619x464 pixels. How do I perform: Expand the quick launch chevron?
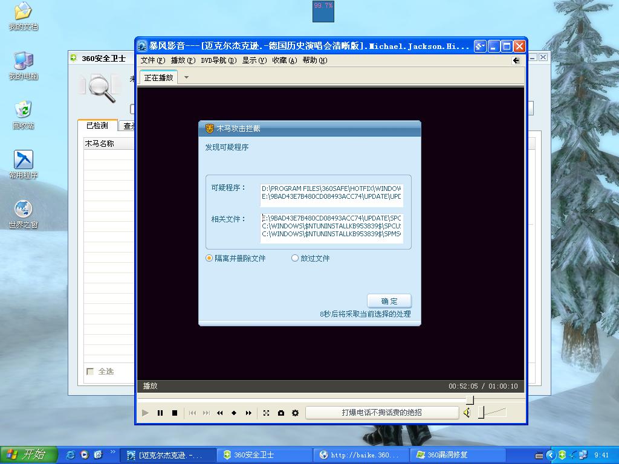pyautogui.click(x=112, y=452)
